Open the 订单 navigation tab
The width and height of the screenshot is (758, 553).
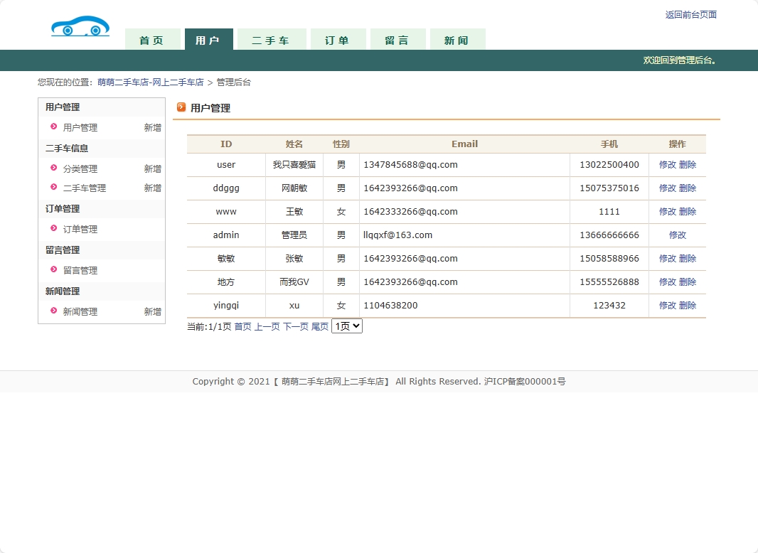coord(338,40)
